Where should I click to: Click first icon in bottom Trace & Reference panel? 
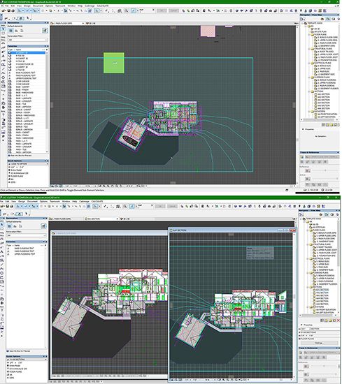point(301,353)
